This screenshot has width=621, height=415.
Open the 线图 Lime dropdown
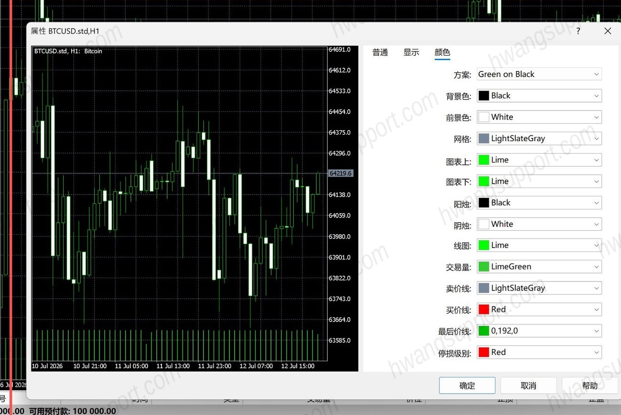tap(539, 245)
